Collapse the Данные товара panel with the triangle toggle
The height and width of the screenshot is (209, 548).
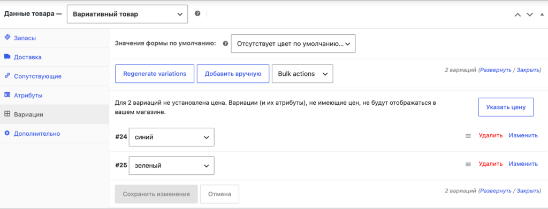click(542, 14)
